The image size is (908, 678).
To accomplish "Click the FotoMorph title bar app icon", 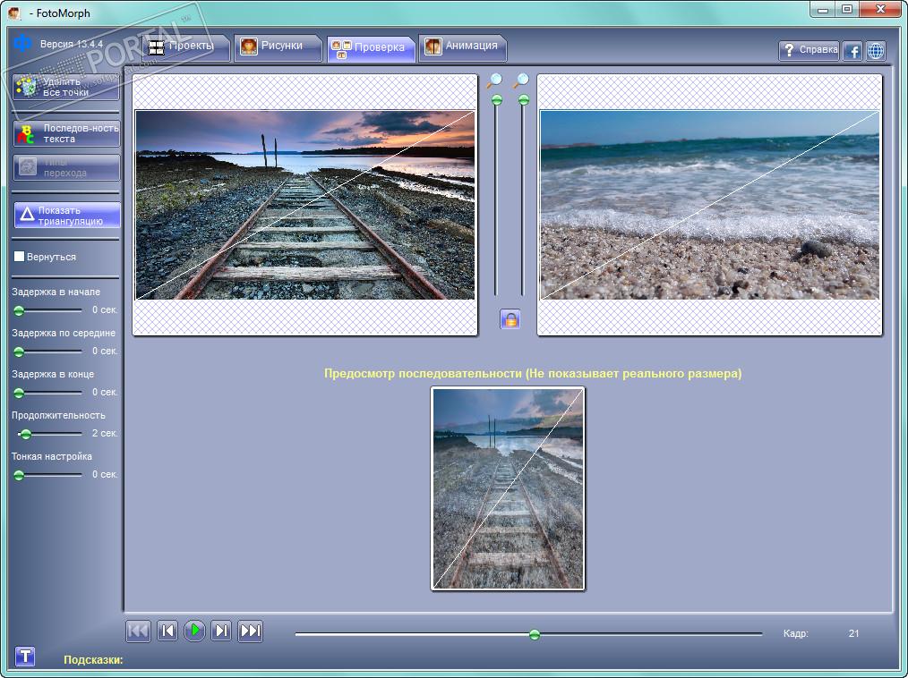I will [14, 13].
